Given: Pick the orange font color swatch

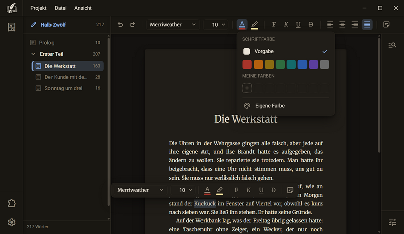Looking at the screenshot, I should pos(258,65).
